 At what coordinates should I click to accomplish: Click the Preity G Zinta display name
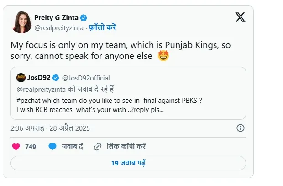[x=56, y=18]
